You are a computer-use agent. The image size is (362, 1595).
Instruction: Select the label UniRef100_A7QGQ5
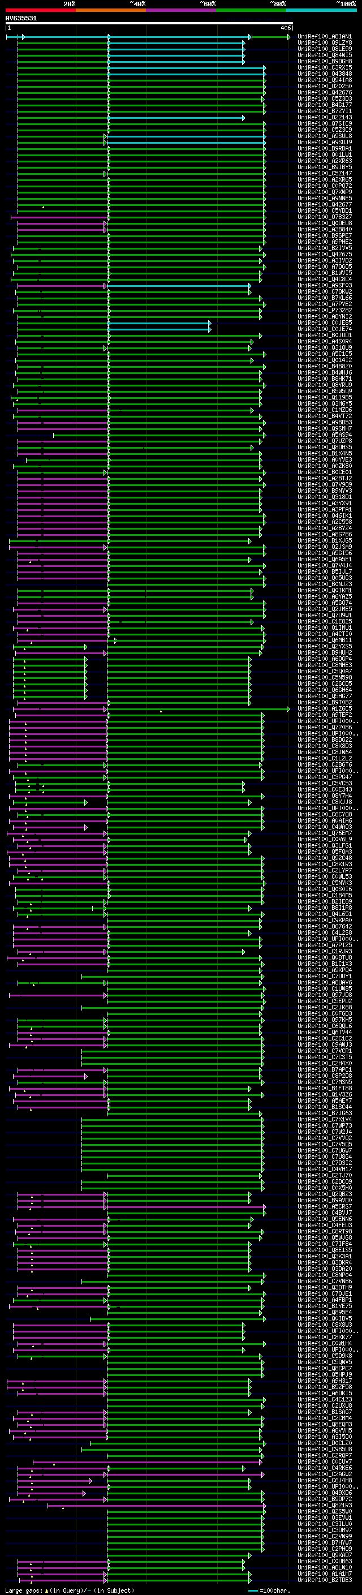pyautogui.click(x=325, y=267)
